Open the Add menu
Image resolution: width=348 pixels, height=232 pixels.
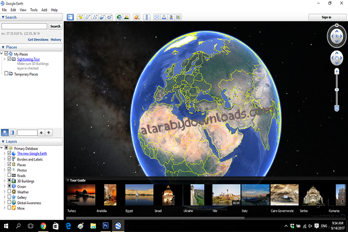(x=44, y=10)
